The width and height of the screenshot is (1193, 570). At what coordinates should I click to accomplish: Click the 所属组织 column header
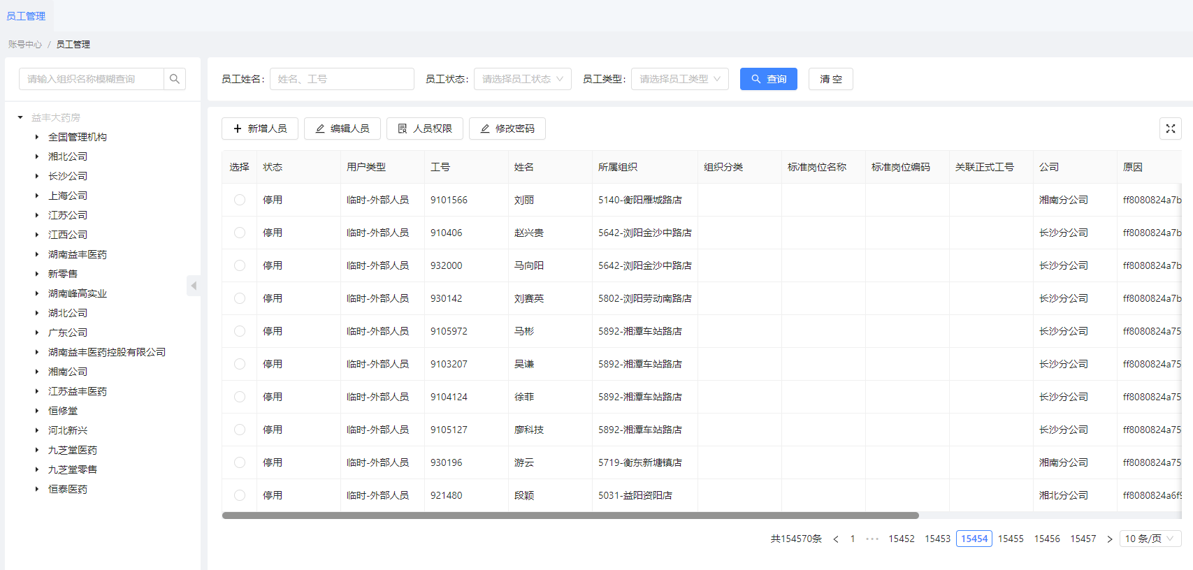(644, 167)
